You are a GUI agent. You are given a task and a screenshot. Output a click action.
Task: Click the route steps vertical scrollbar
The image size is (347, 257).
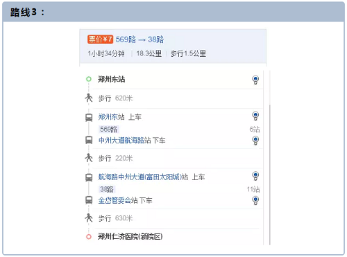pos(269,175)
